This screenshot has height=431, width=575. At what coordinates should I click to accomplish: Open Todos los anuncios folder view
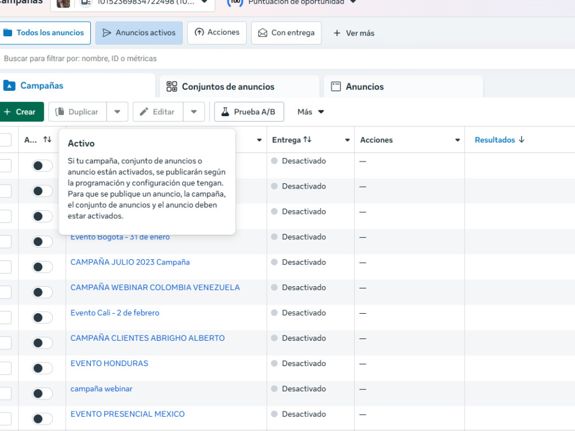click(x=44, y=33)
